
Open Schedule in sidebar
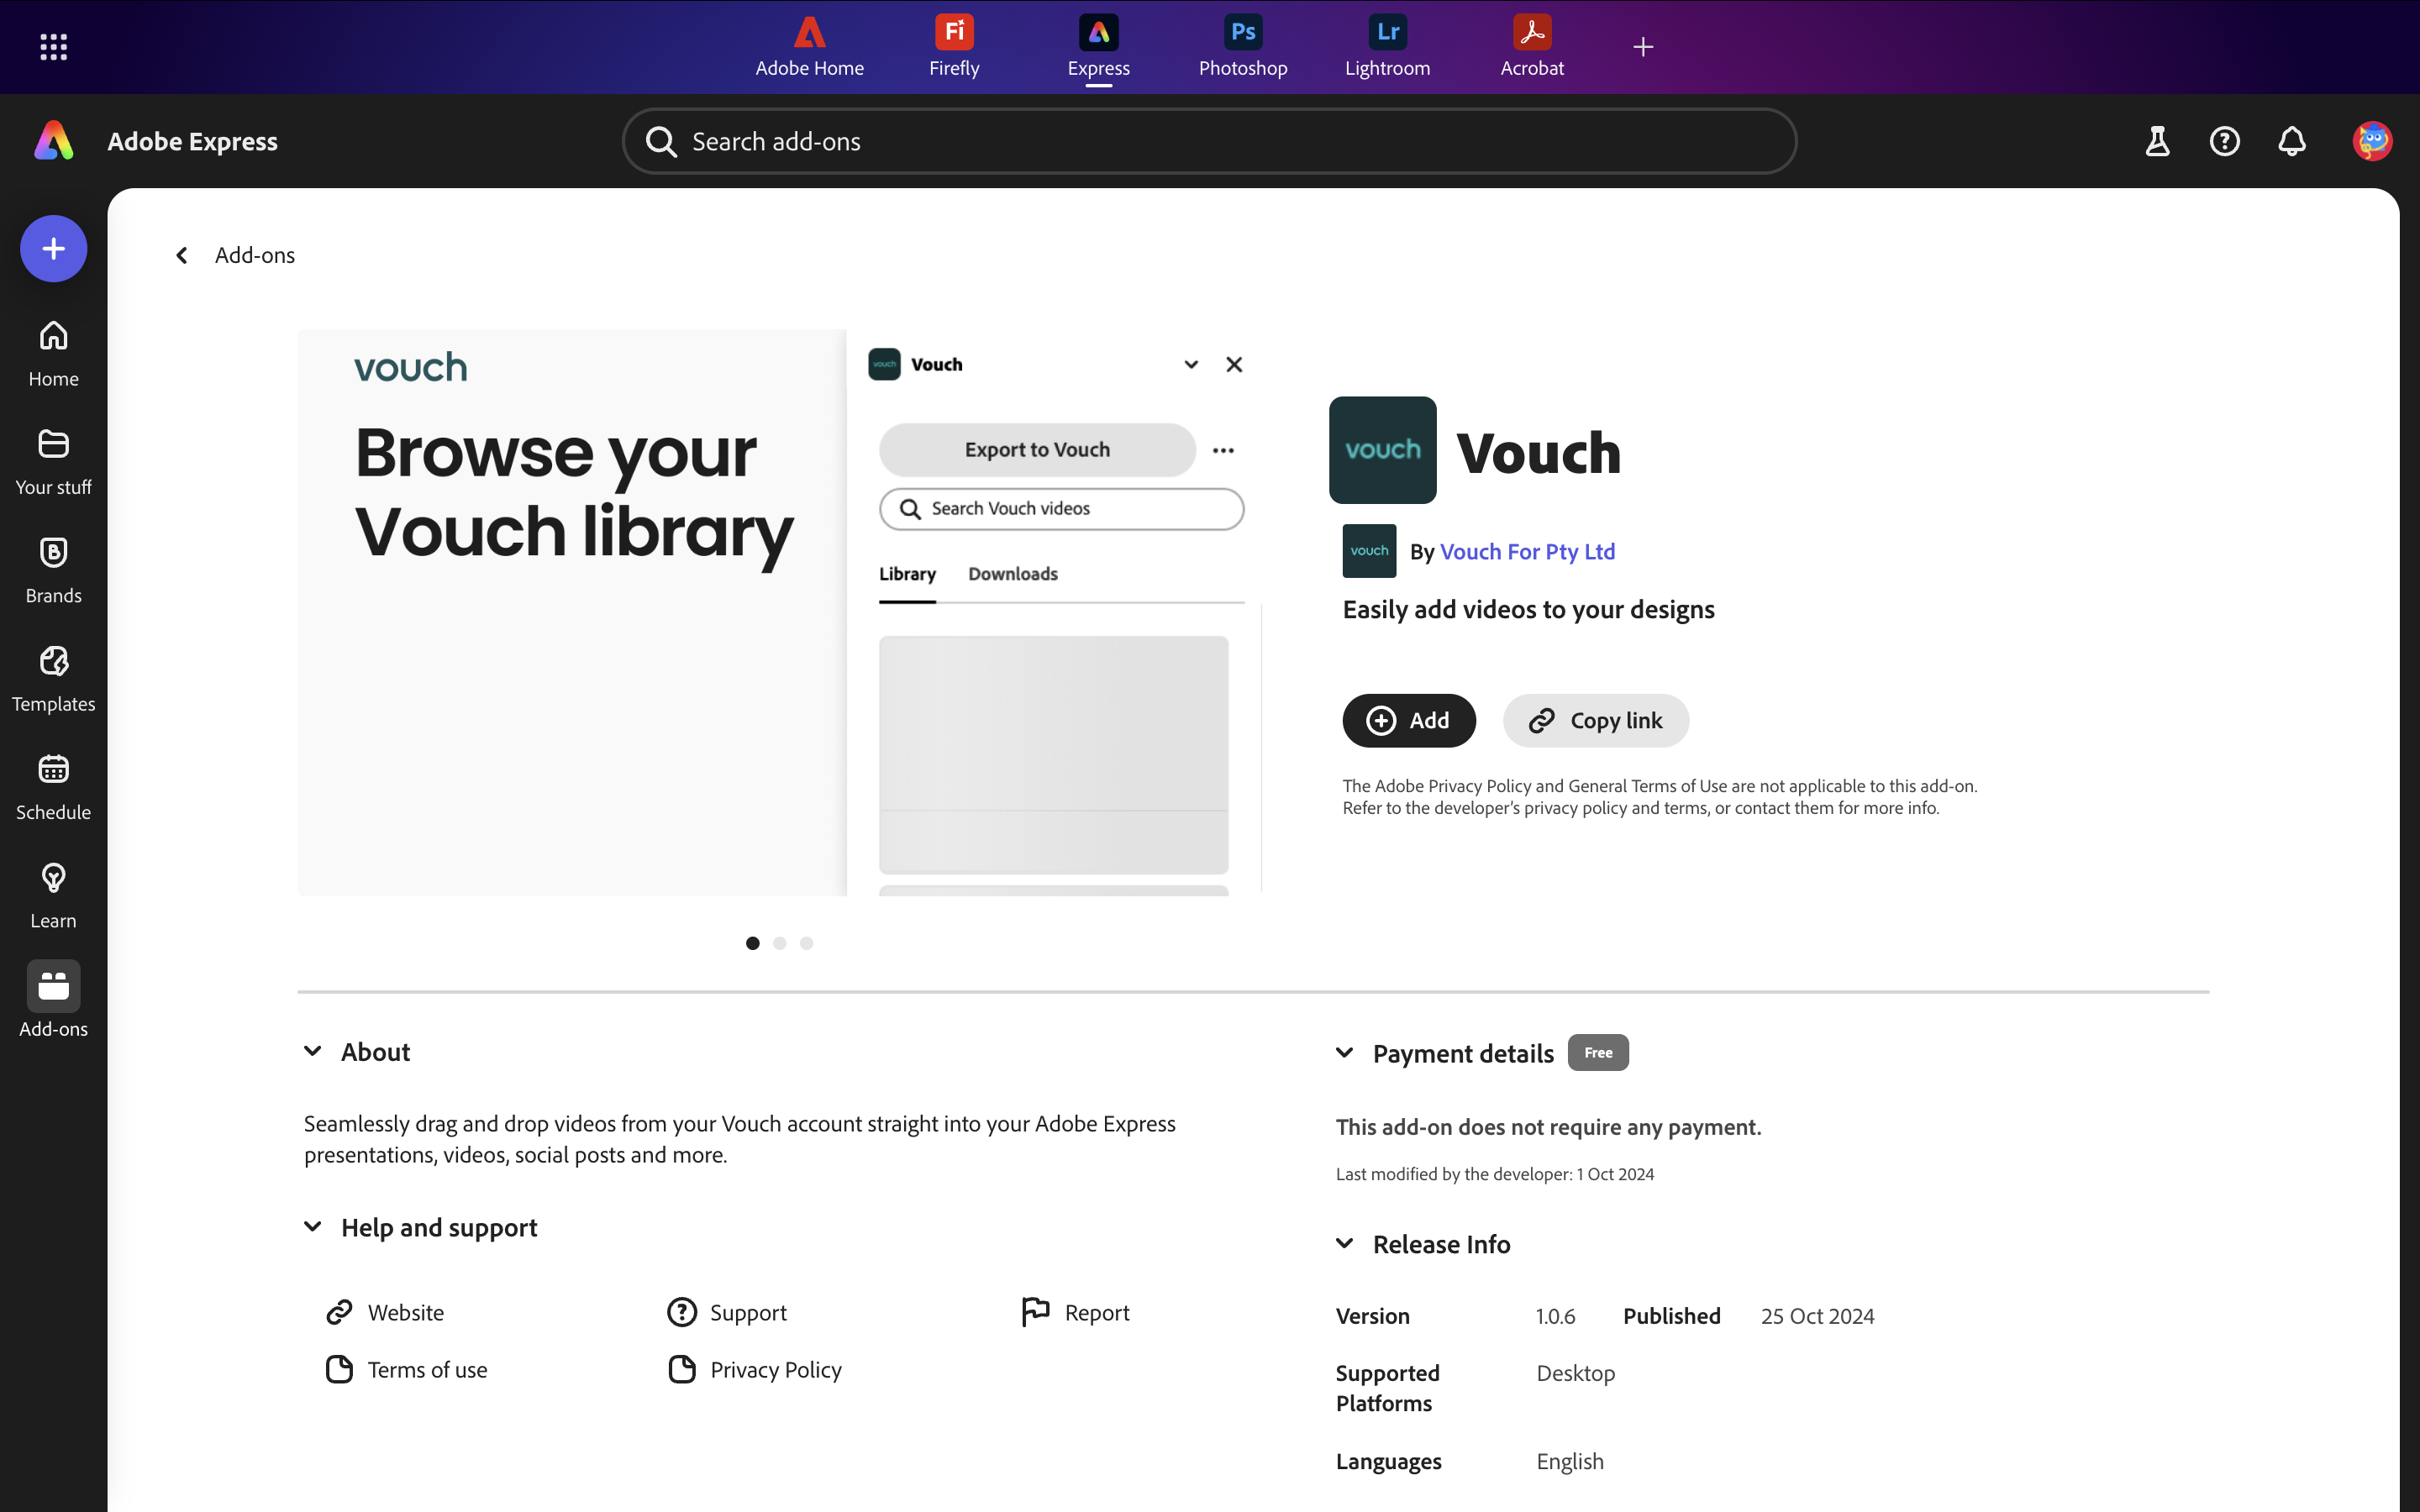[53, 786]
